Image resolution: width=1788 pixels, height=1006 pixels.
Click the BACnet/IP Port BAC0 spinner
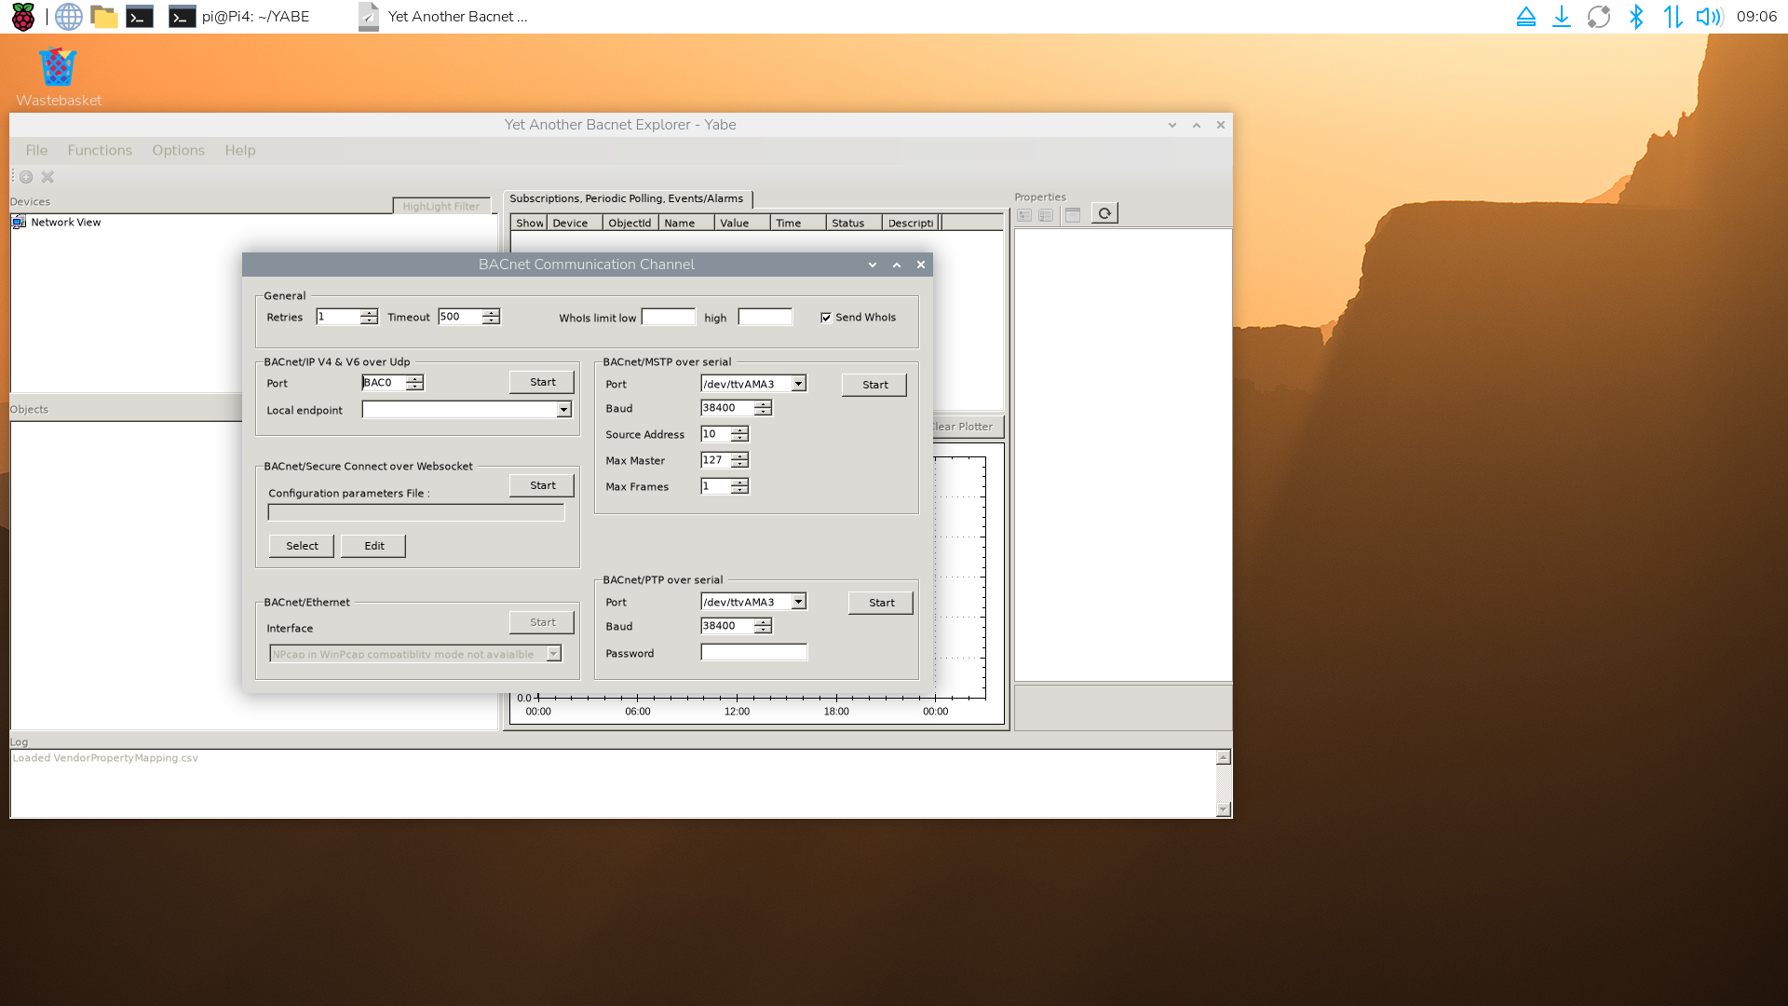(393, 383)
